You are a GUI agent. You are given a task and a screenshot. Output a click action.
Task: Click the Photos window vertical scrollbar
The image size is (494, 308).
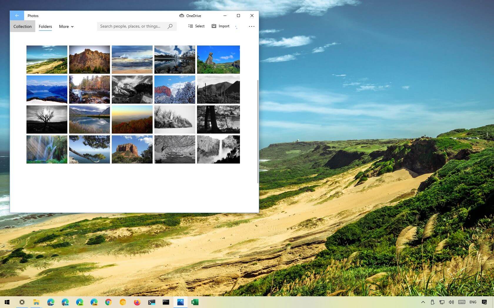coord(258,132)
